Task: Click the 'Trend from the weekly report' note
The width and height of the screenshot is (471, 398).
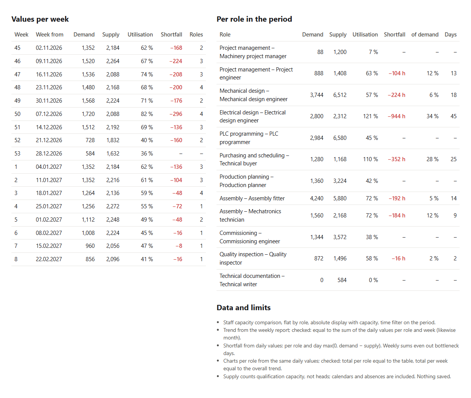Action: tap(340, 334)
